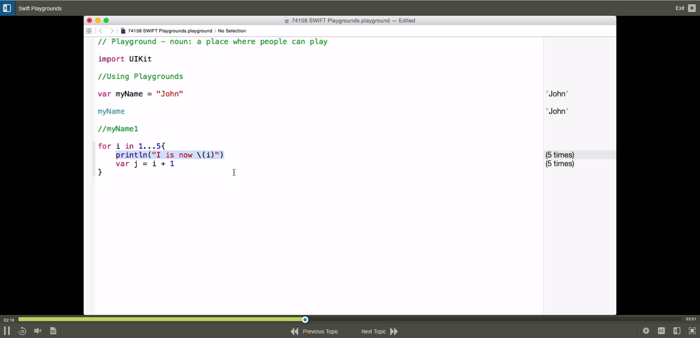Image resolution: width=700 pixels, height=338 pixels.
Task: Rewind the video 10 seconds
Action: 22,331
